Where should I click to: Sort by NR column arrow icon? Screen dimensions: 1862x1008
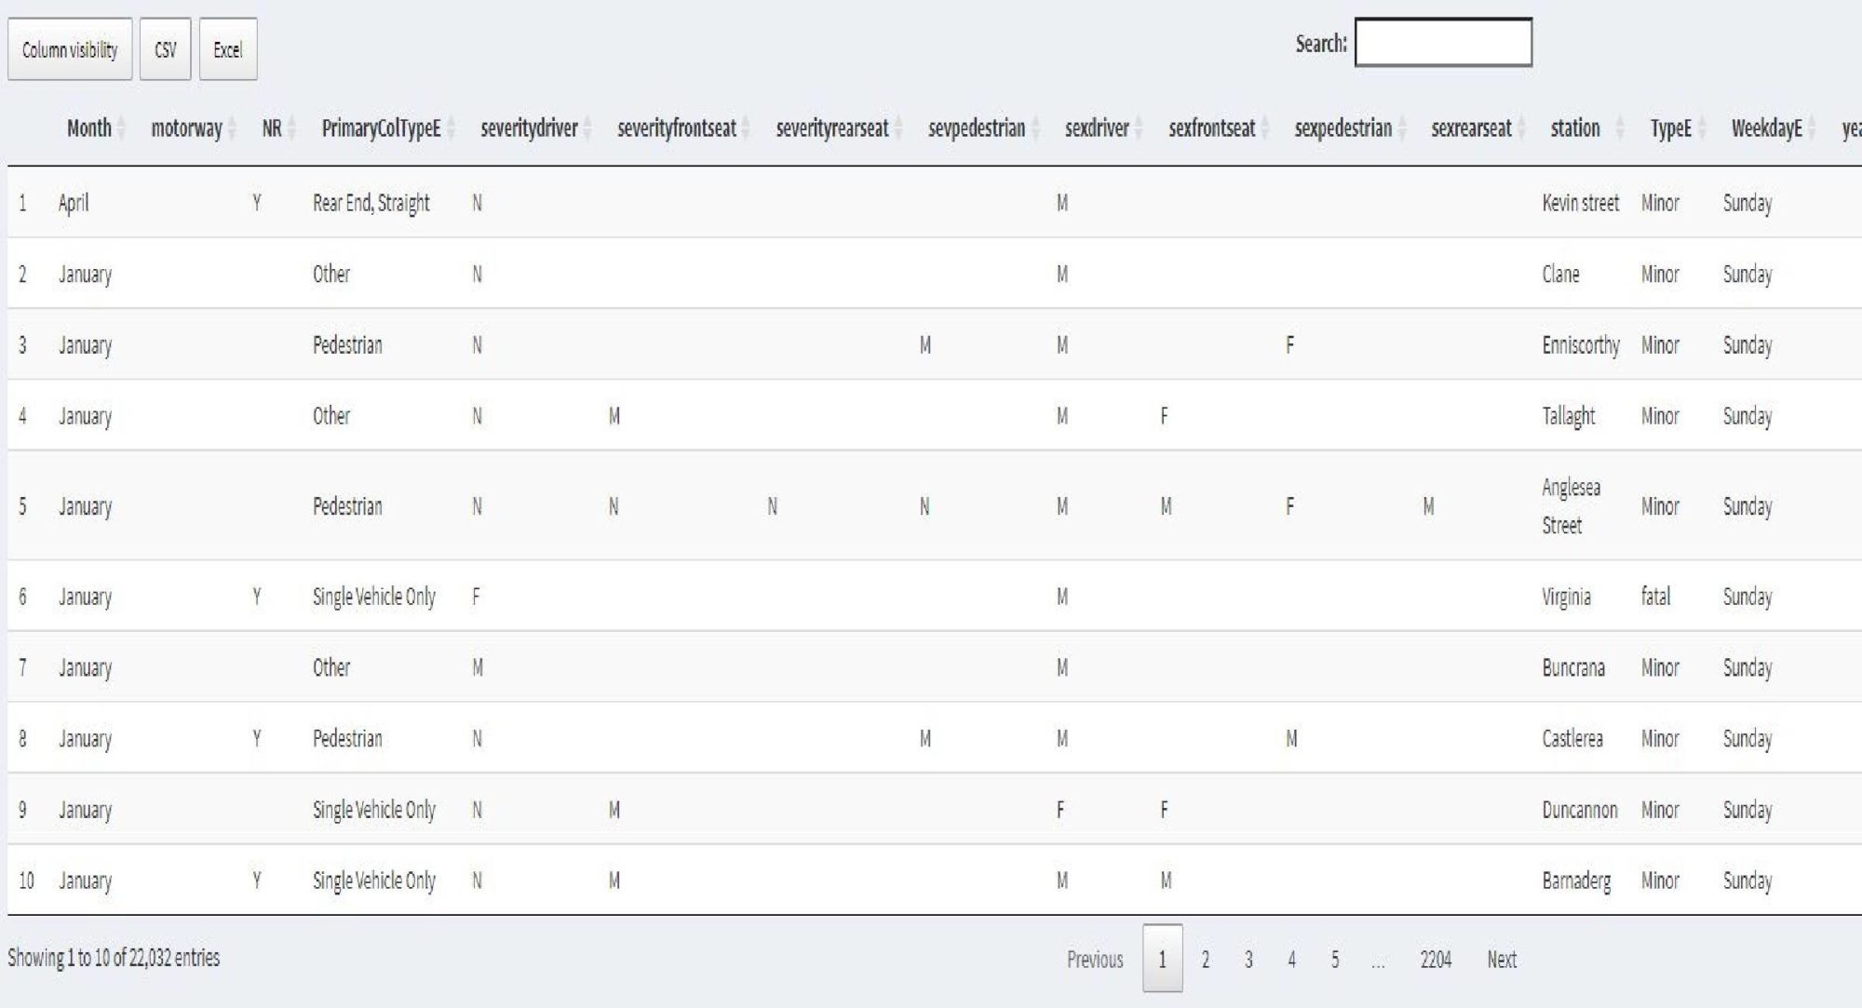291,128
